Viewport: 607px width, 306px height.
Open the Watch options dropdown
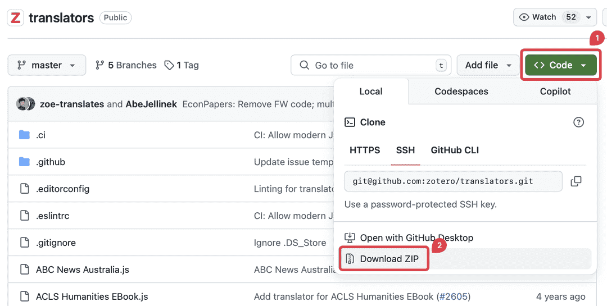tap(588, 17)
